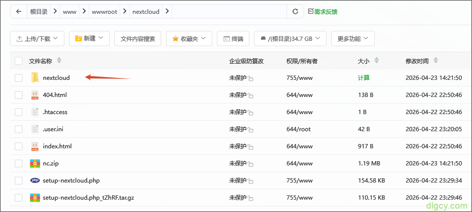Click the .user.ini file icon
472x212 pixels.
(x=35, y=129)
